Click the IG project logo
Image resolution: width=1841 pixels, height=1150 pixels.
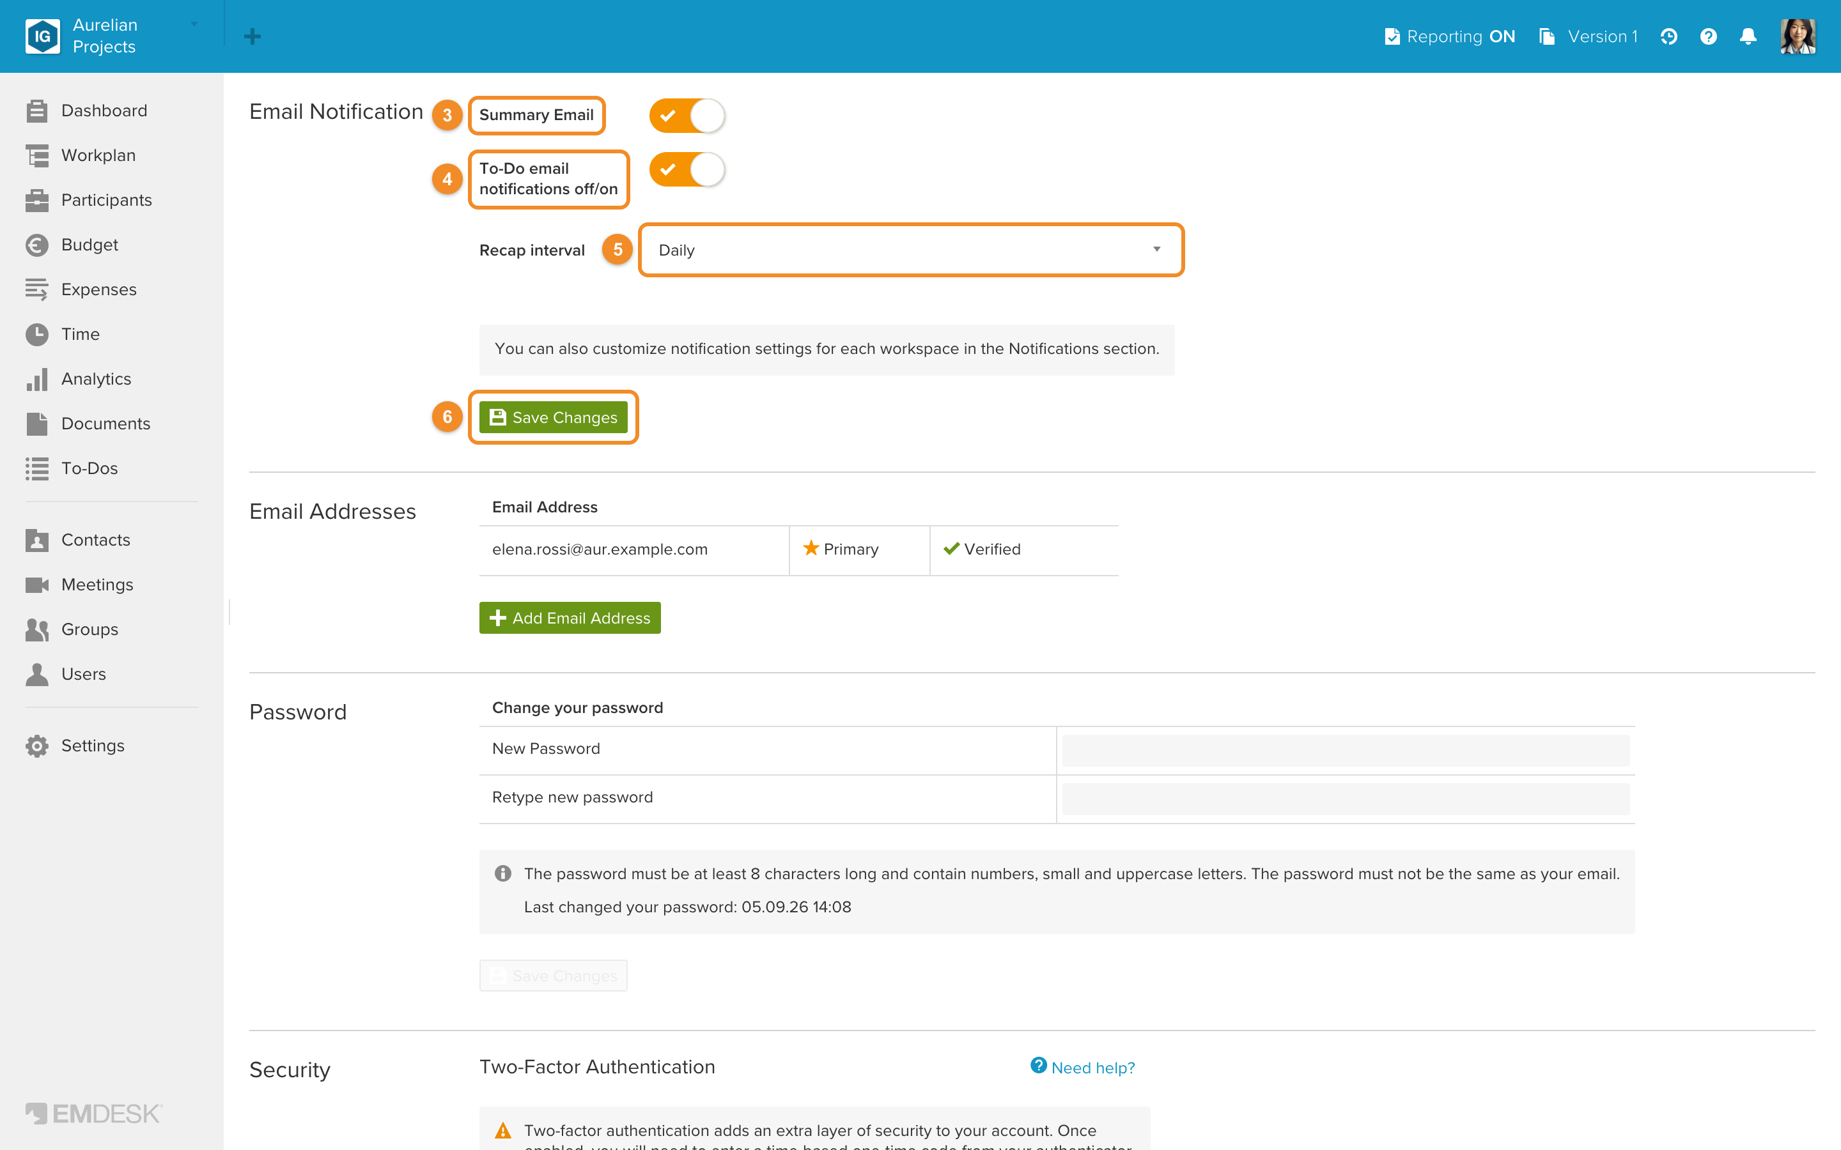(x=43, y=36)
